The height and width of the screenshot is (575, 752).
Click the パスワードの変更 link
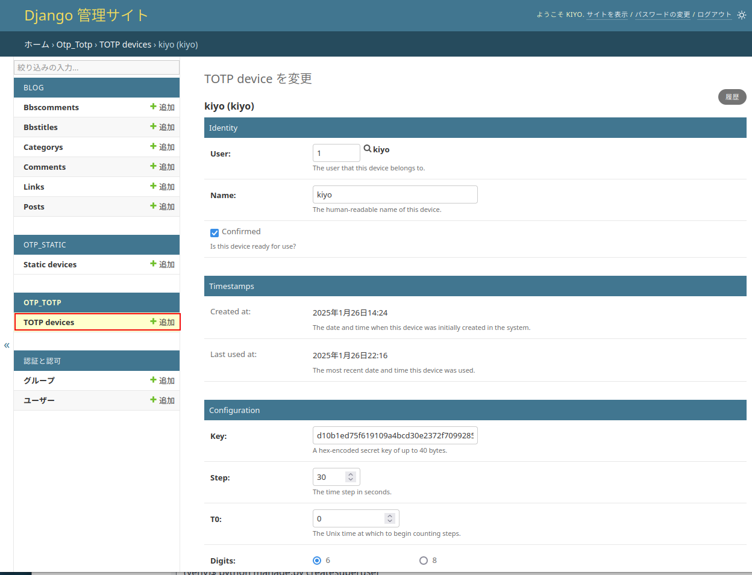tap(663, 14)
